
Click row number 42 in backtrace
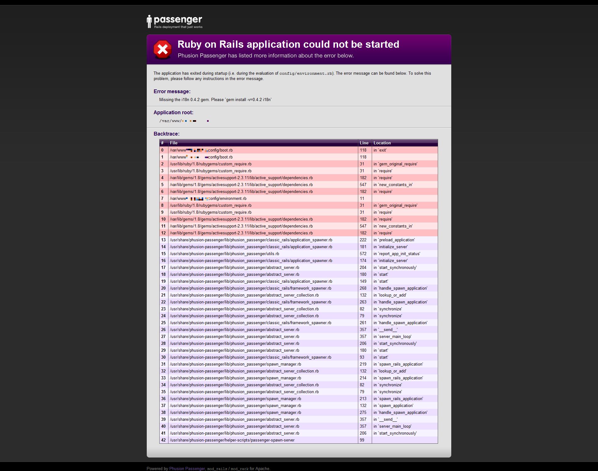click(163, 440)
